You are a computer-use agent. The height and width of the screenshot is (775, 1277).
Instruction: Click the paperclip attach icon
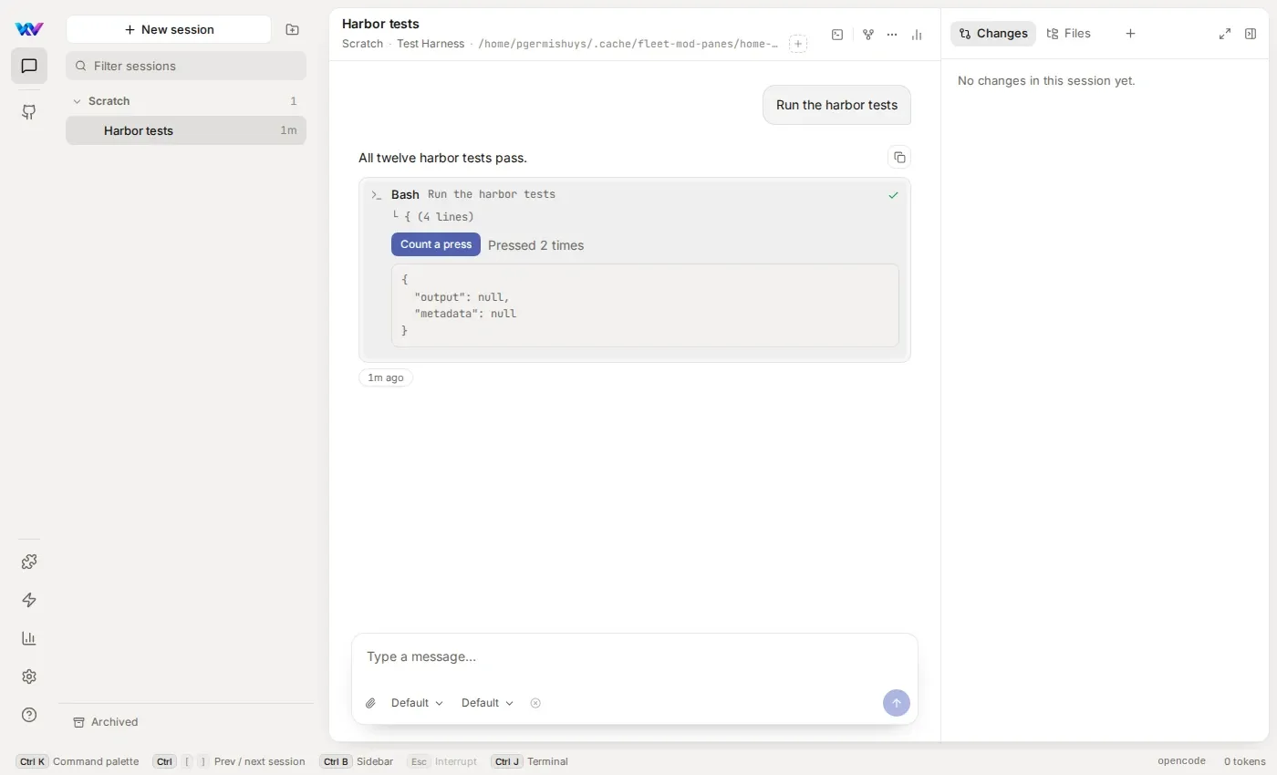click(370, 703)
